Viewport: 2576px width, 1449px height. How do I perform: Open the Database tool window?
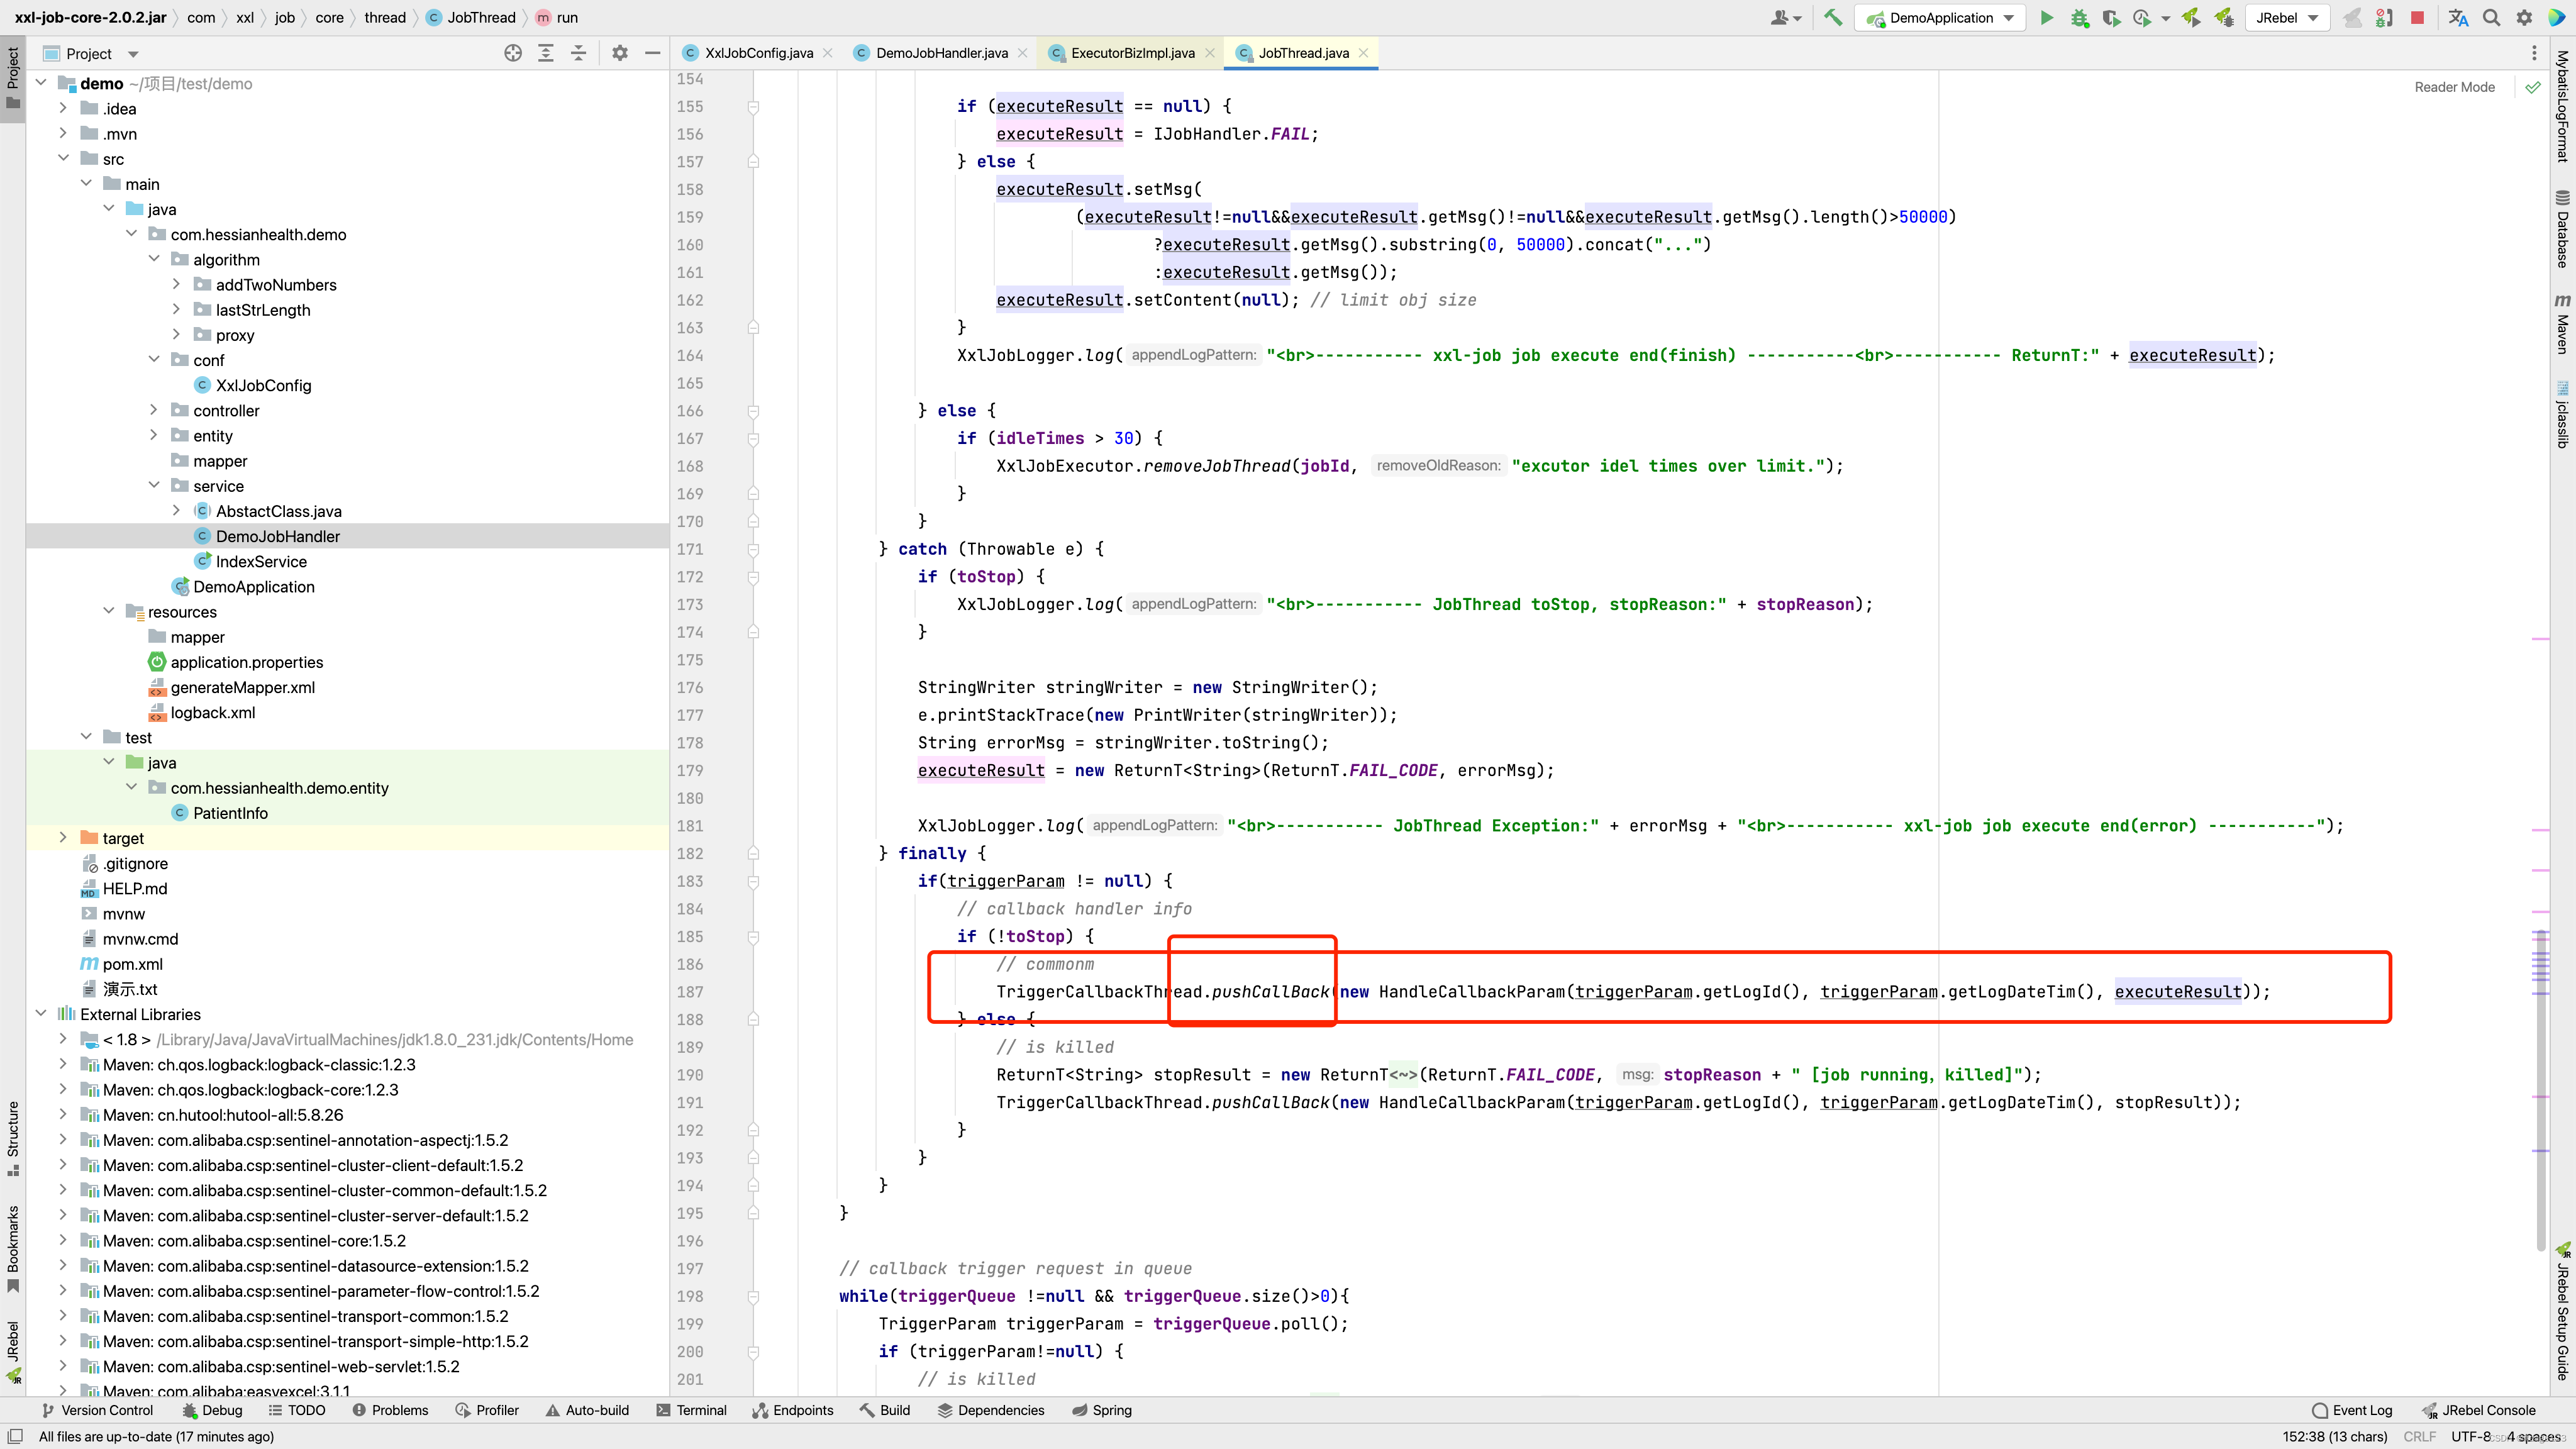pyautogui.click(x=2562, y=229)
